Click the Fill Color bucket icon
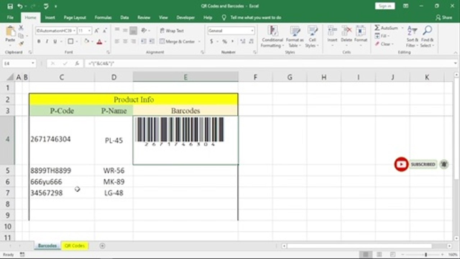The image size is (460, 259). (87, 41)
